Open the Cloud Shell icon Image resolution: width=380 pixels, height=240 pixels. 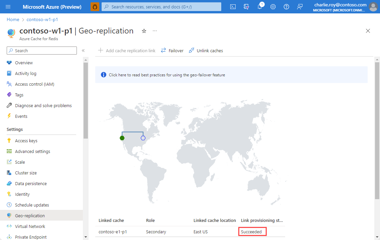tap(233, 7)
